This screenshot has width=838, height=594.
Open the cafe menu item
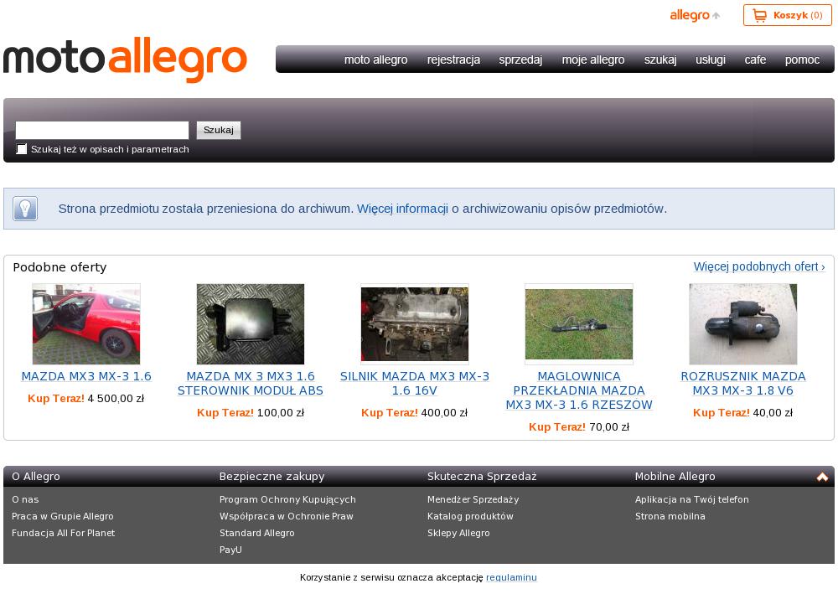[x=755, y=59]
